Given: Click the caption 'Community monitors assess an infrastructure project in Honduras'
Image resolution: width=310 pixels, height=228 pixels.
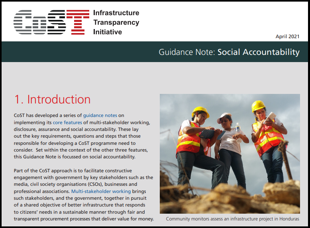Looking at the screenshot, I should tap(233, 219).
